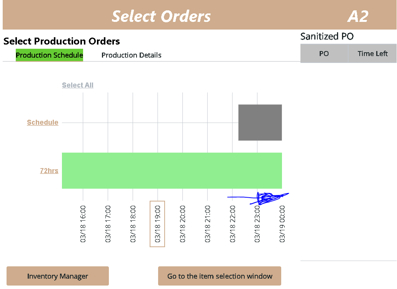The image size is (397, 289).
Task: Select the gray Schedule order block
Action: pos(260,122)
